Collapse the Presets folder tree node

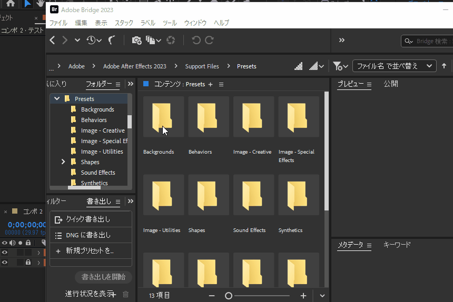tap(57, 98)
